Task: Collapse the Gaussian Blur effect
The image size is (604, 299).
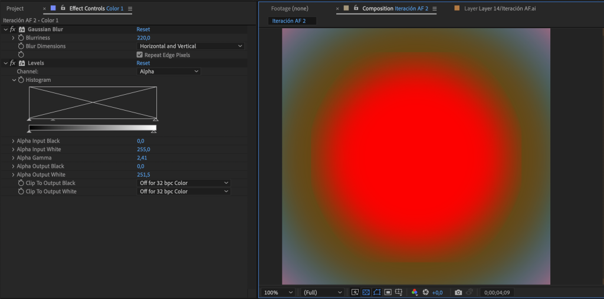Action: click(x=5, y=29)
